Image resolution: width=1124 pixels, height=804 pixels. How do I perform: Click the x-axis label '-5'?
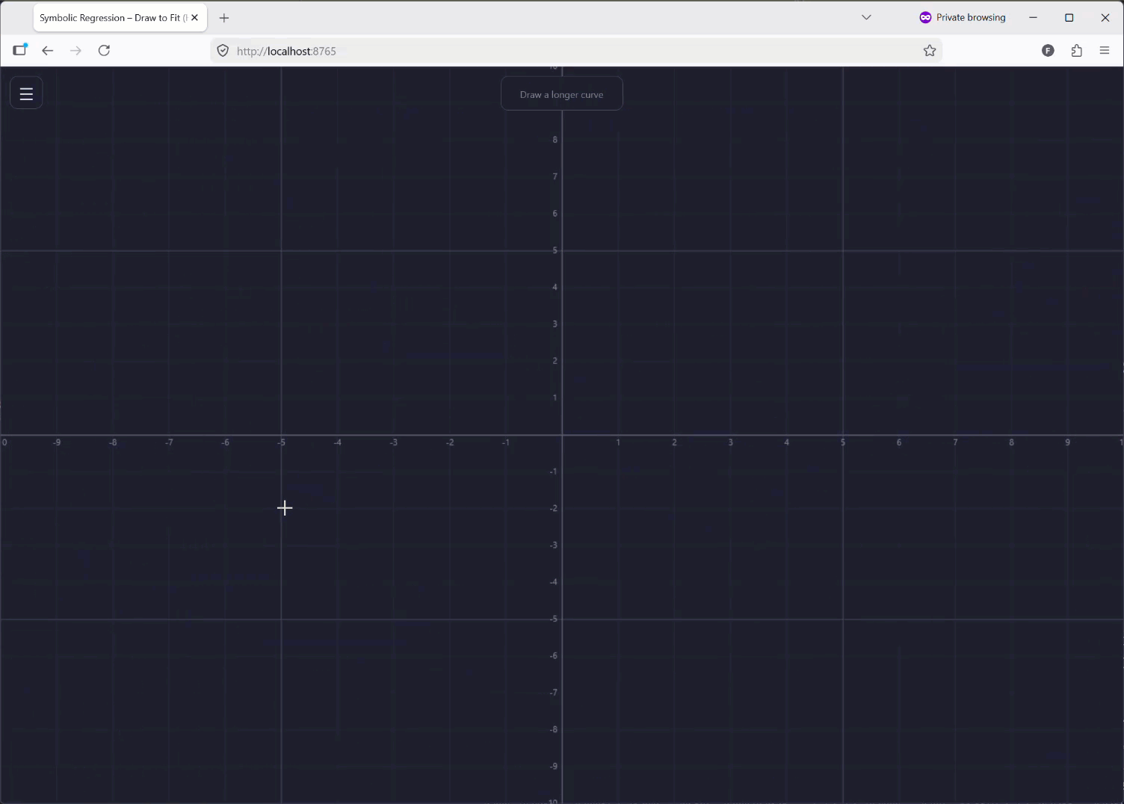click(281, 442)
